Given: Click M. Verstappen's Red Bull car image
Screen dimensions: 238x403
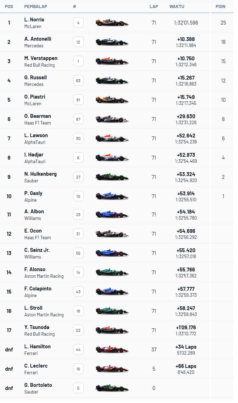Looking at the screenshot, I should pos(112,61).
